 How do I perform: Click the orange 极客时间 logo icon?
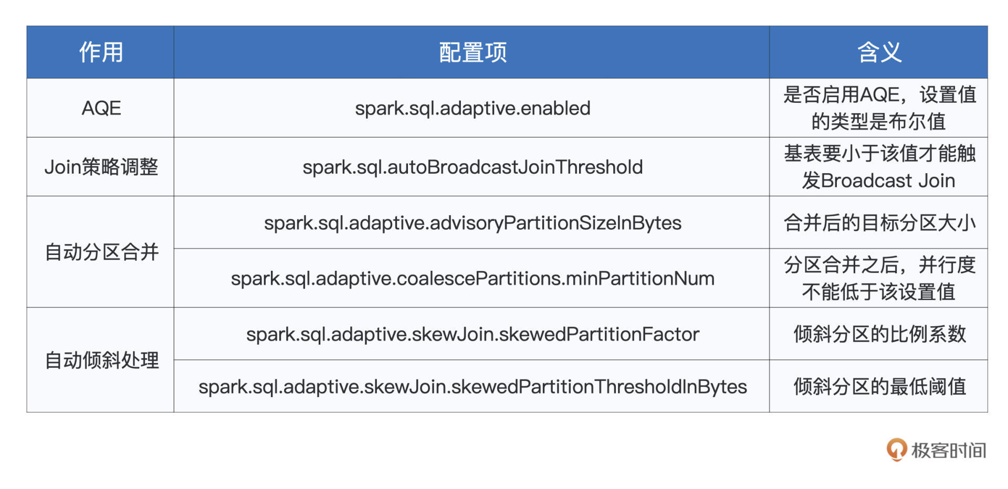coord(896,450)
